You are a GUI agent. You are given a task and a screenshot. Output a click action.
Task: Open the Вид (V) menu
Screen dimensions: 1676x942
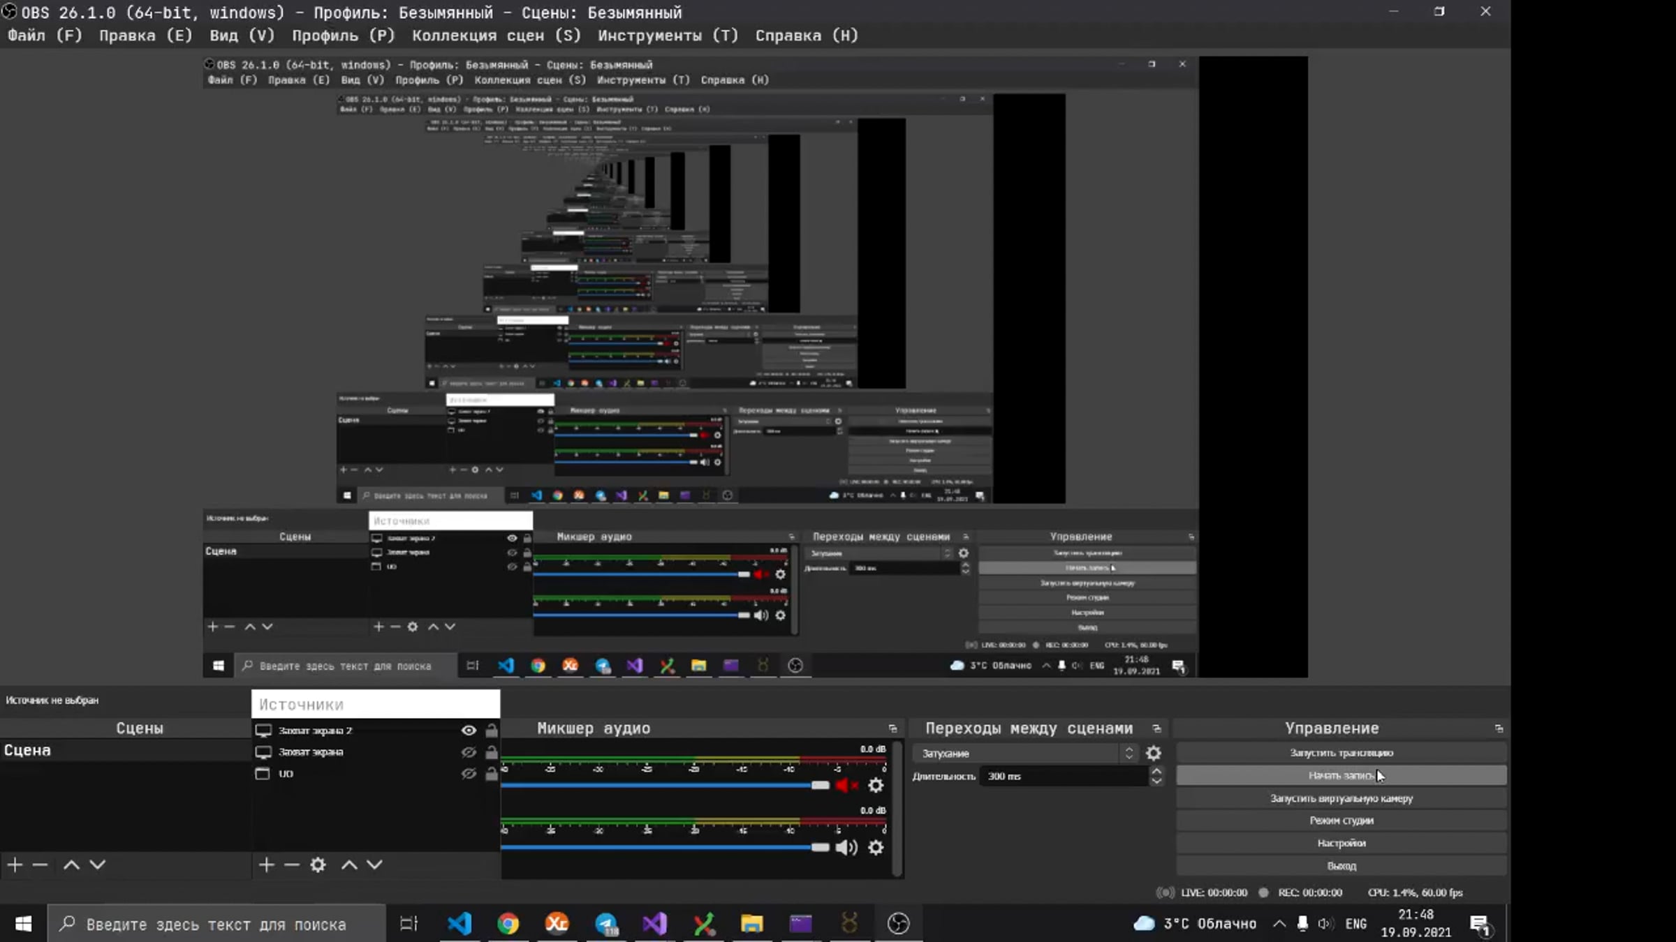242,36
